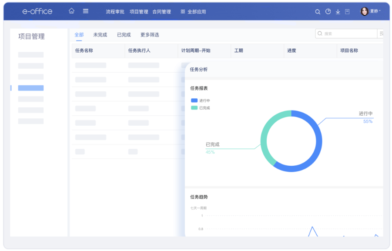Screen dimensions: 392x251
Task: Click the search magnifier in top bar
Action: (x=318, y=12)
